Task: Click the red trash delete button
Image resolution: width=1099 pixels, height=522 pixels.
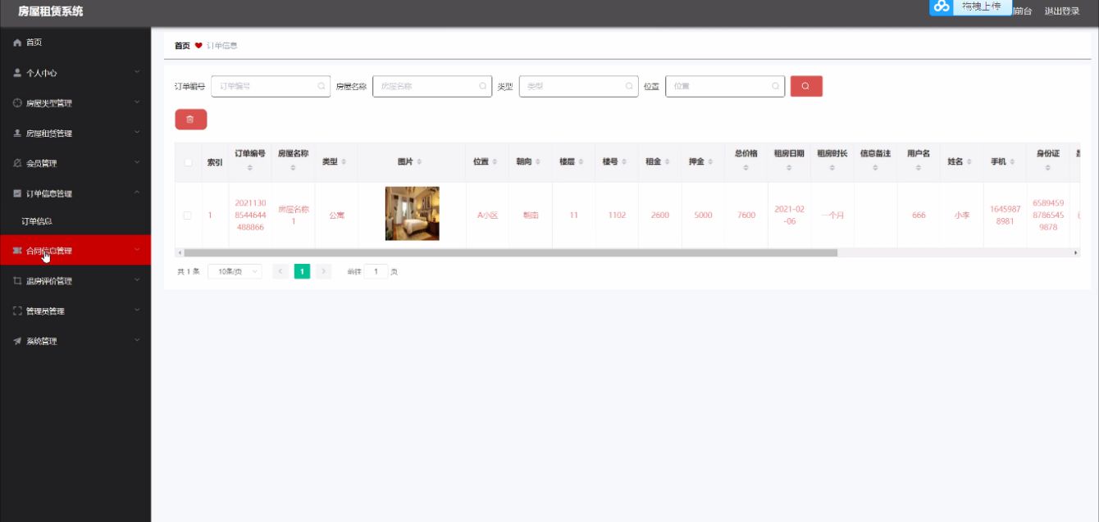Action: tap(191, 120)
